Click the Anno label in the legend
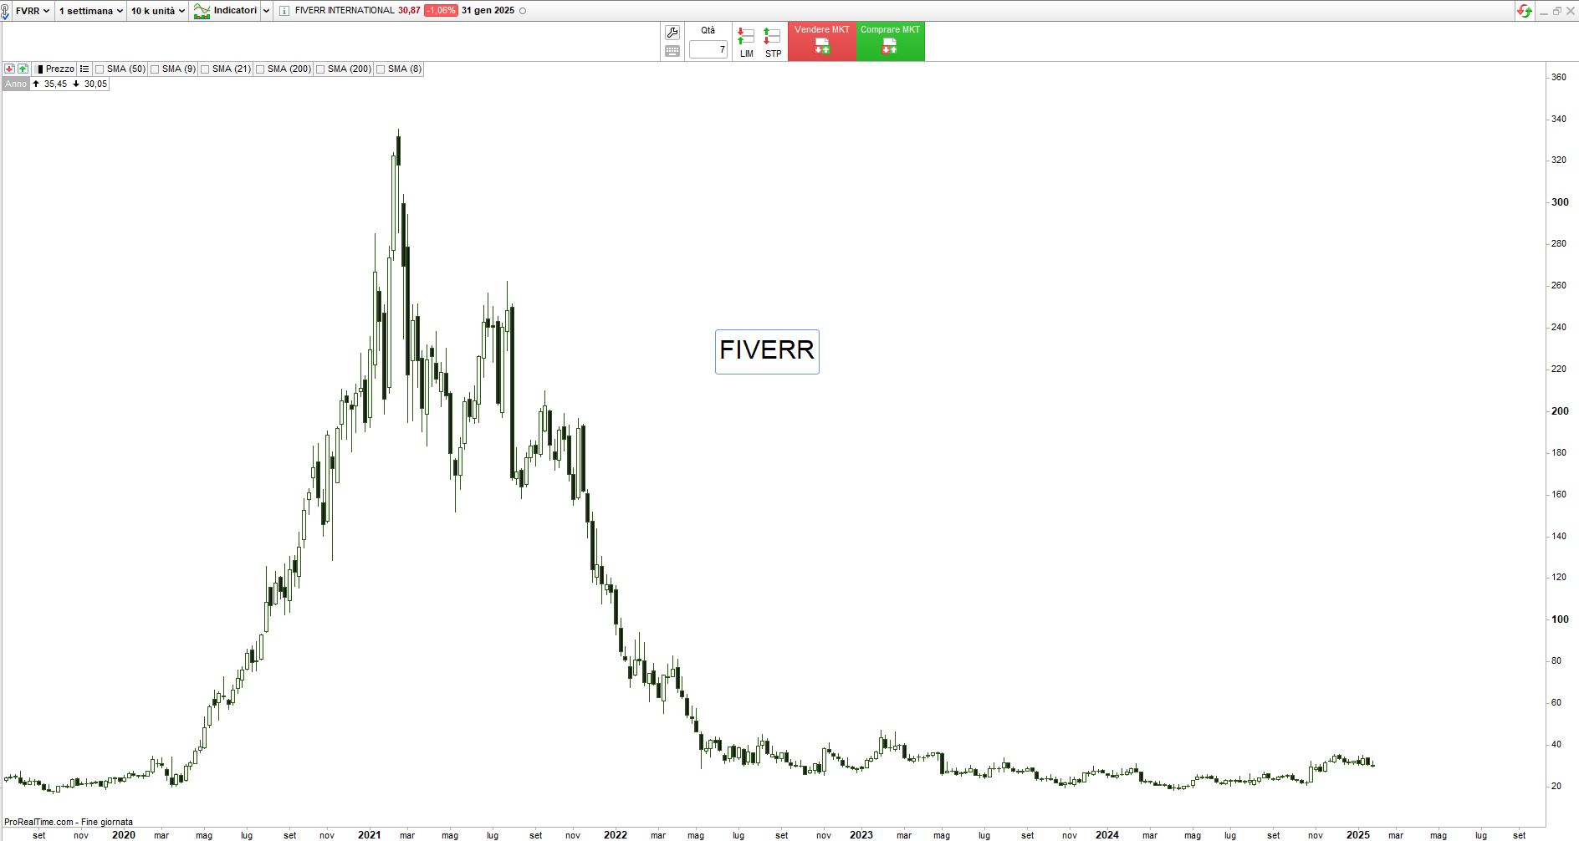1579x841 pixels. coord(16,84)
